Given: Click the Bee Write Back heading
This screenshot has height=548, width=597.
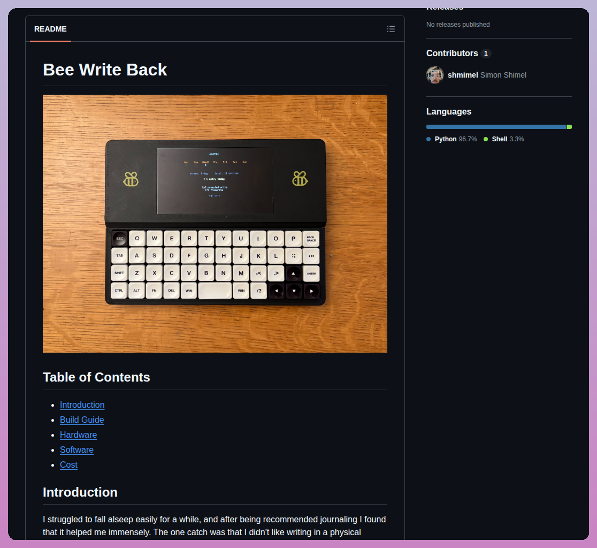Looking at the screenshot, I should tap(105, 70).
